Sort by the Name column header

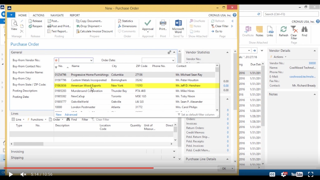click(75, 66)
